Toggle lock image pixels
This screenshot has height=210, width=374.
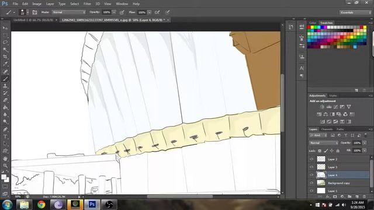[326, 150]
